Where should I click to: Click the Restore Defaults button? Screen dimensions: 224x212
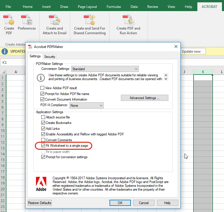[x=40, y=203]
